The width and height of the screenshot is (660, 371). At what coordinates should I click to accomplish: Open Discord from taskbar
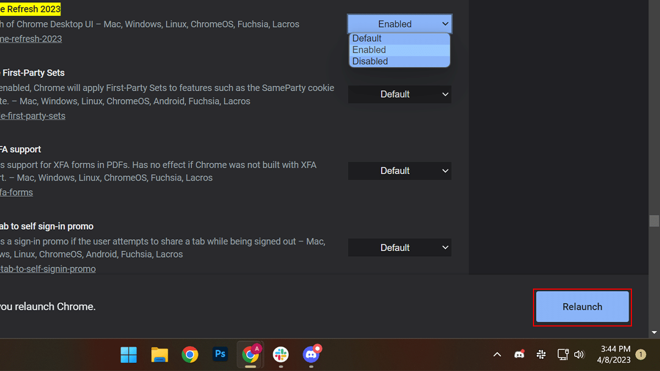311,355
